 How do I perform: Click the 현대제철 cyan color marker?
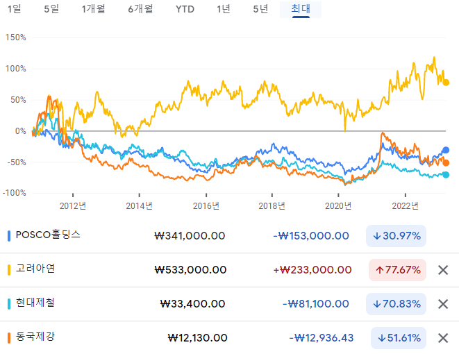[x=9, y=304]
